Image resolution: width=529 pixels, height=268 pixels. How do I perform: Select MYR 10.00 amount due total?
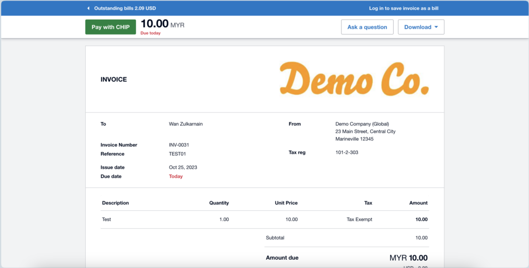coord(409,258)
